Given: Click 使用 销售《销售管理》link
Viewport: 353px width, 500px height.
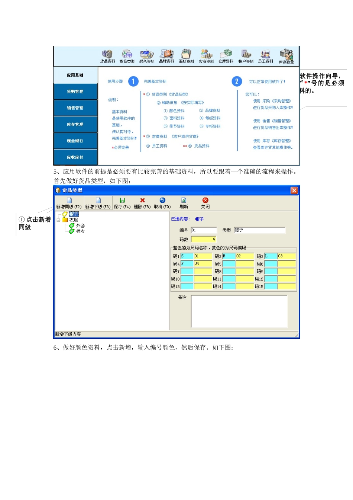Looking at the screenshot, I should (x=272, y=121).
